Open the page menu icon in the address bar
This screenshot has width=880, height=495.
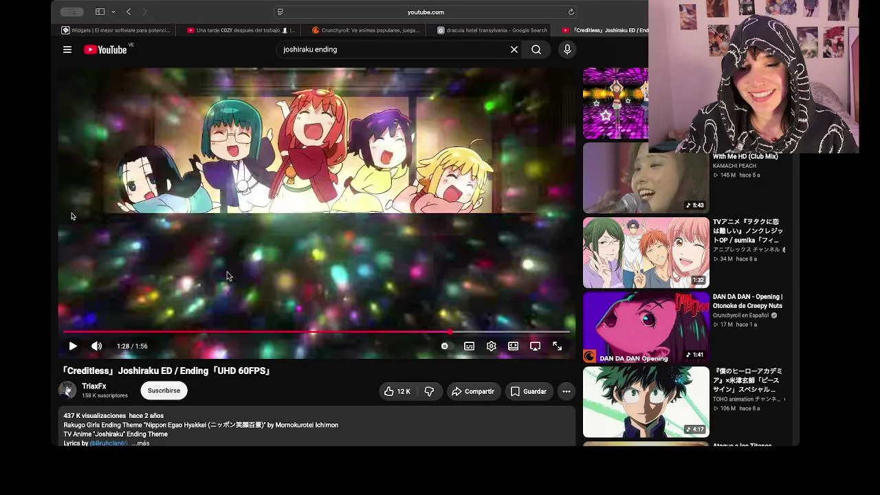(280, 12)
